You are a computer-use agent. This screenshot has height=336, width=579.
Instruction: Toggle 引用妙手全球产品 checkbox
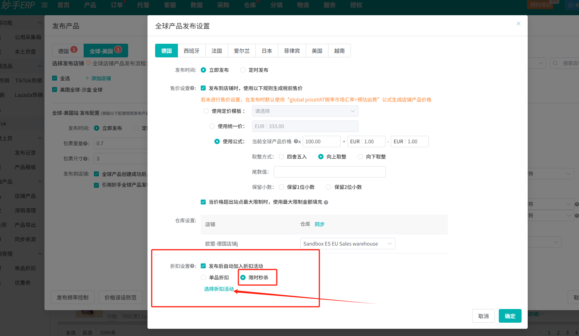pos(97,185)
